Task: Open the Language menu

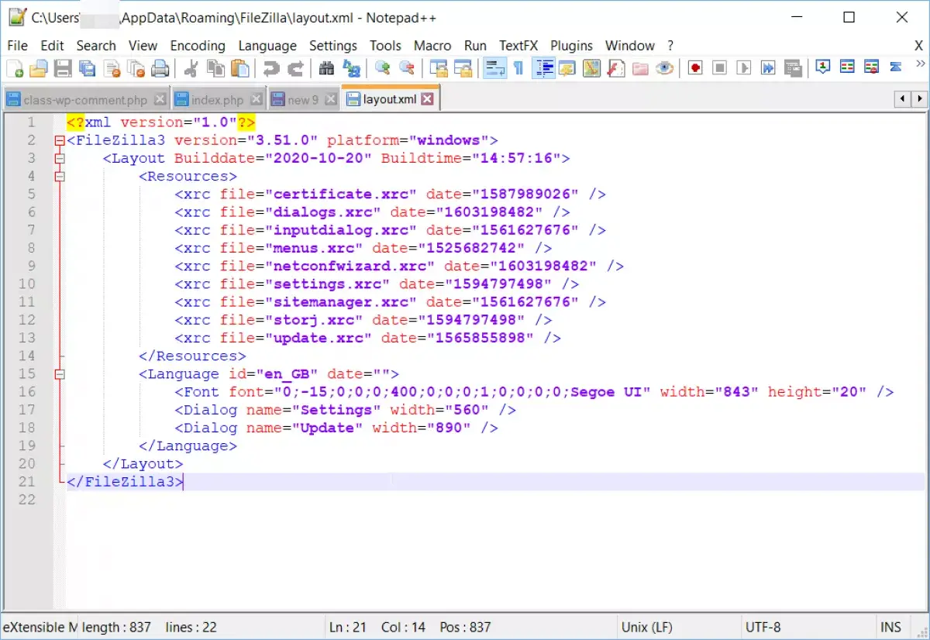Action: pos(267,46)
